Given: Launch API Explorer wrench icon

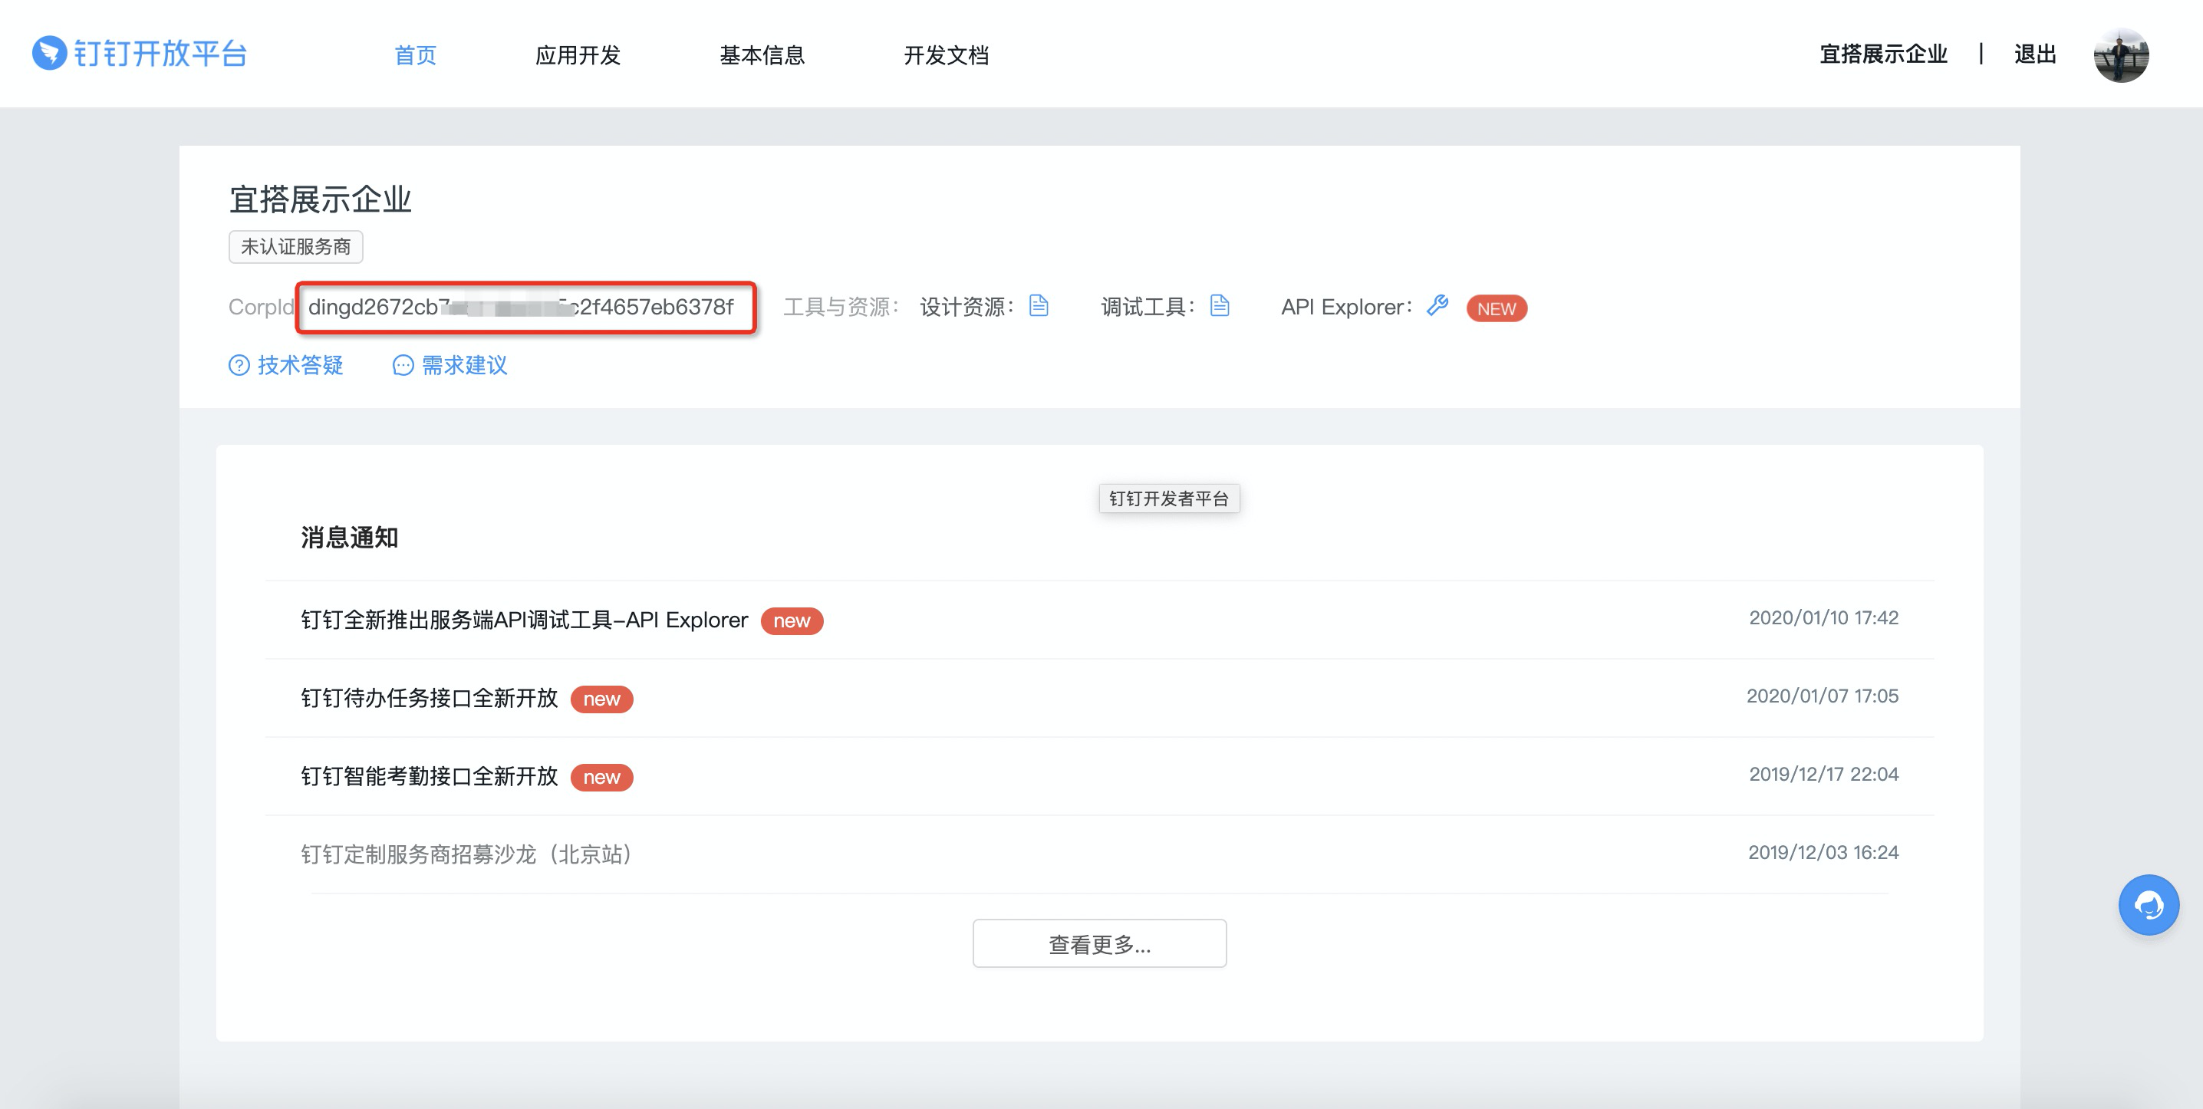Looking at the screenshot, I should (x=1437, y=305).
